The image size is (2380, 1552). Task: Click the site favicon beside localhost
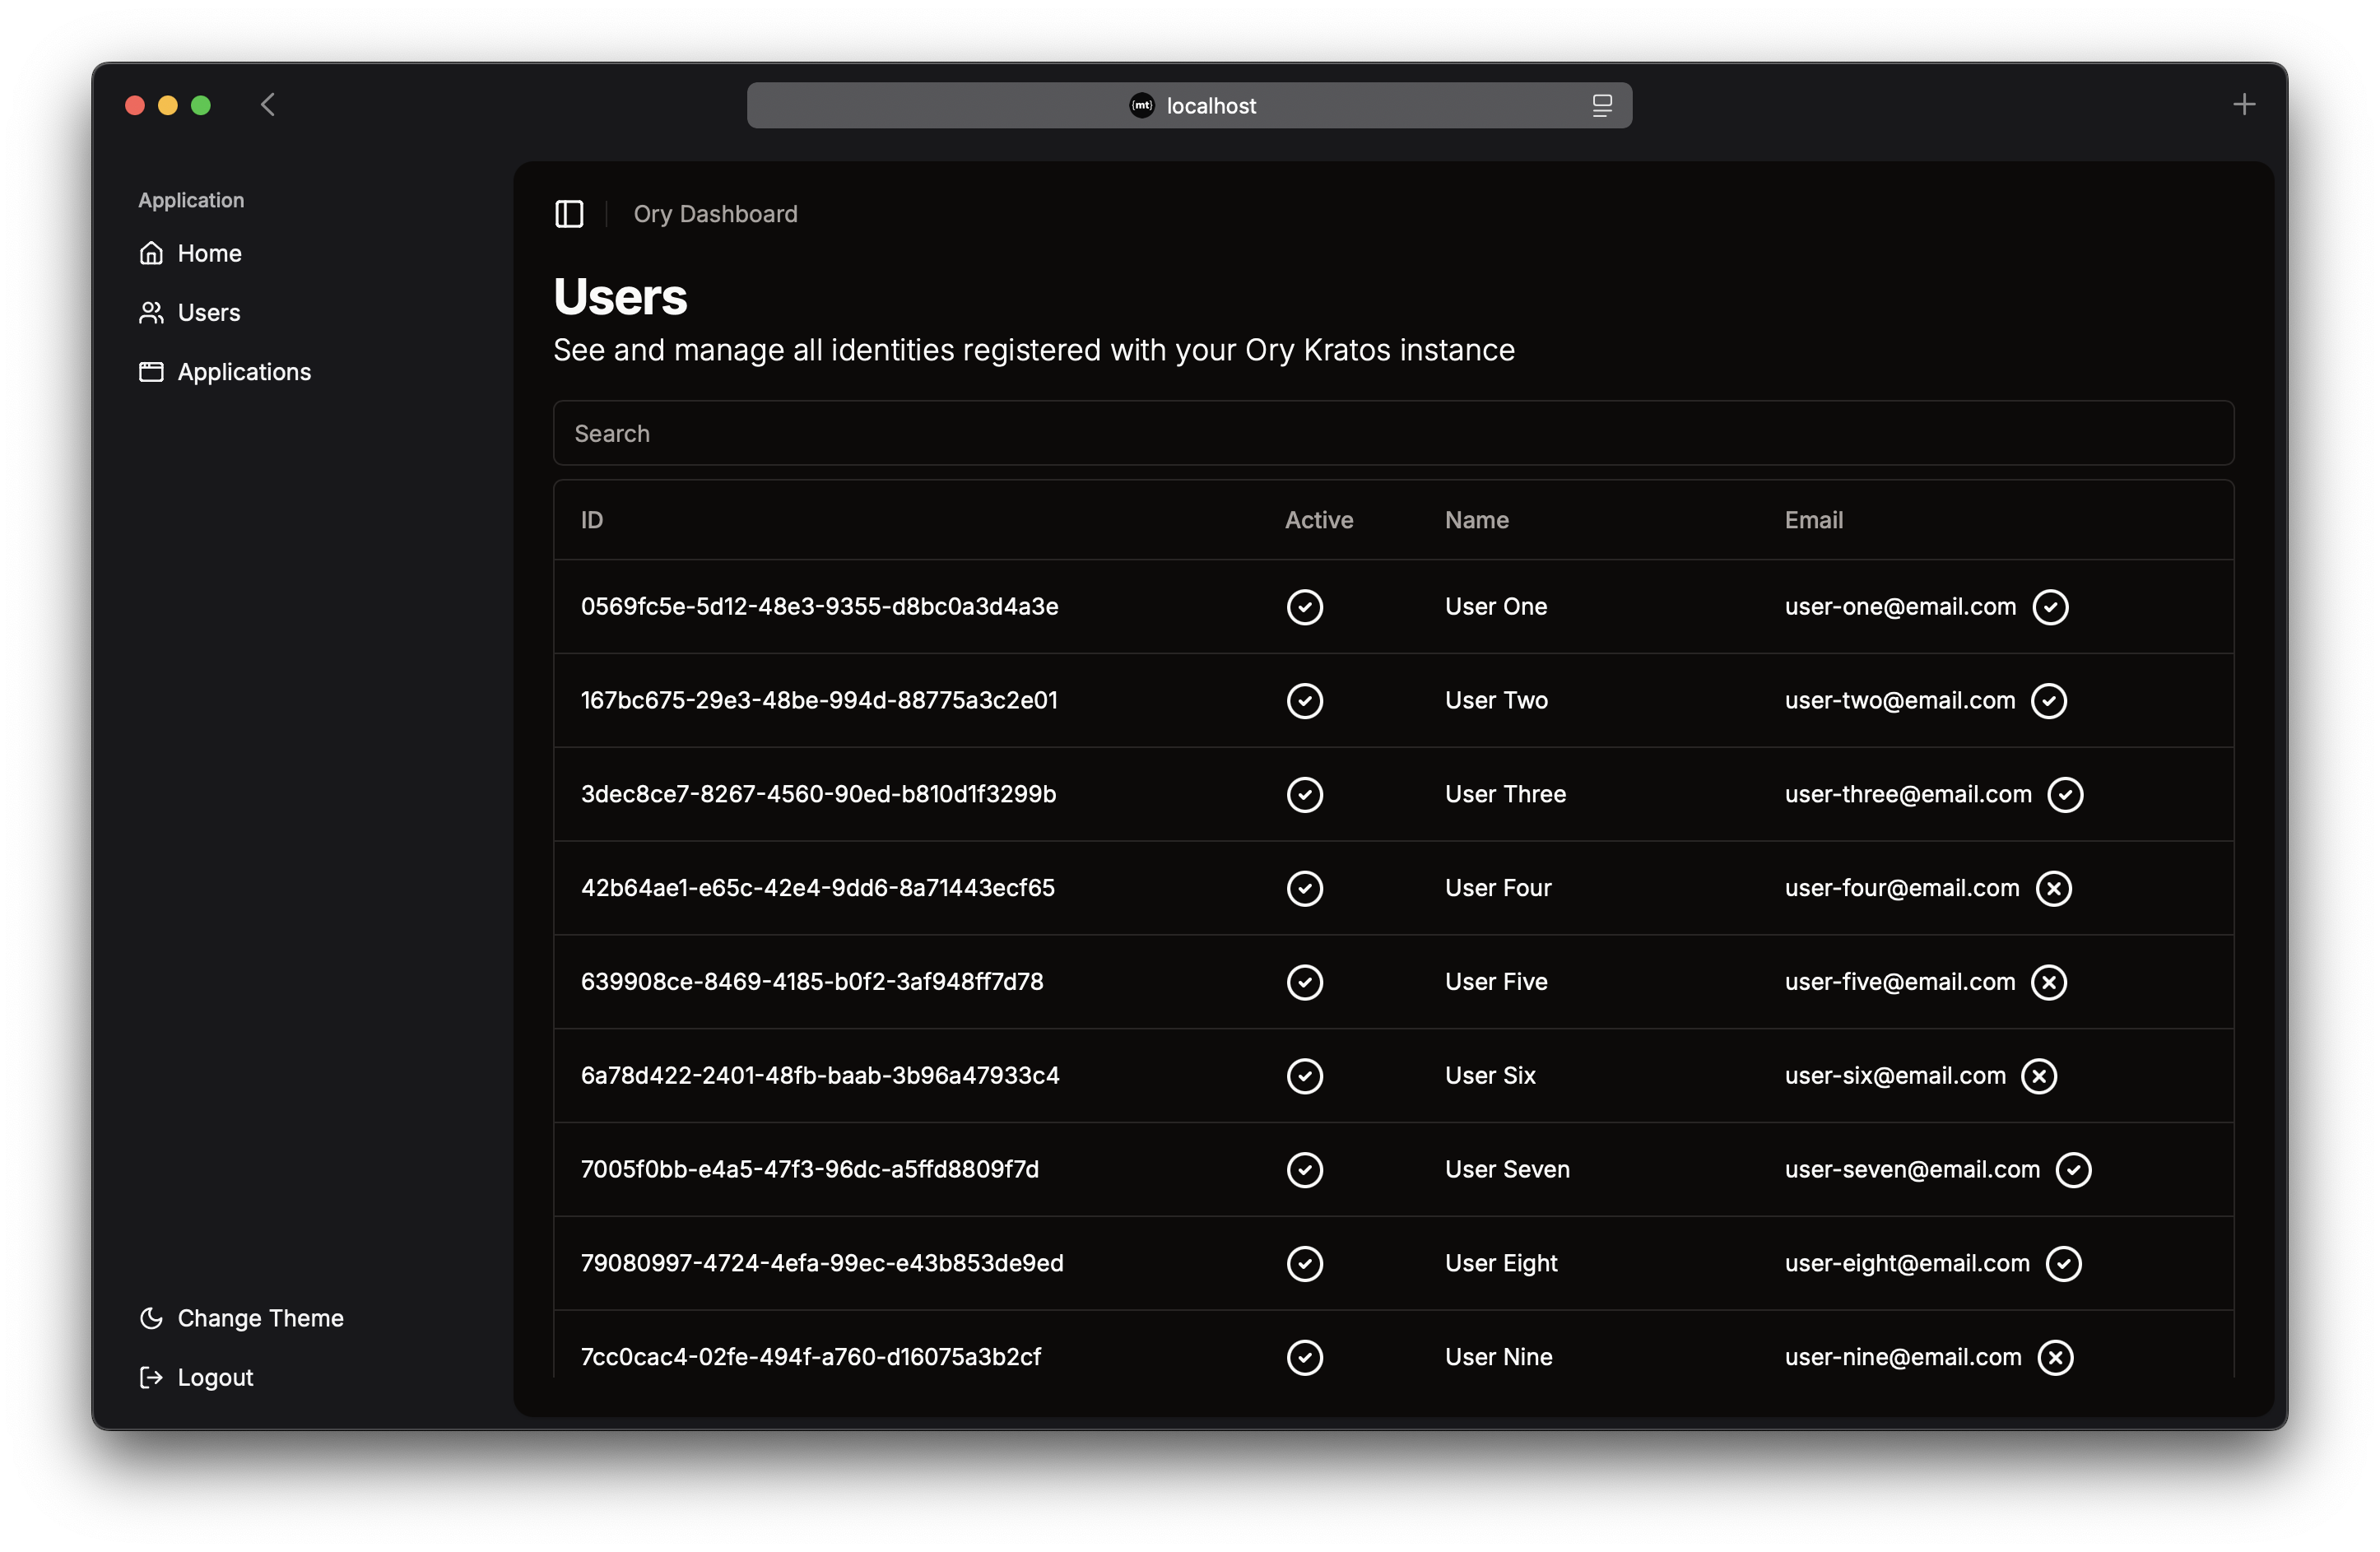pos(1142,105)
